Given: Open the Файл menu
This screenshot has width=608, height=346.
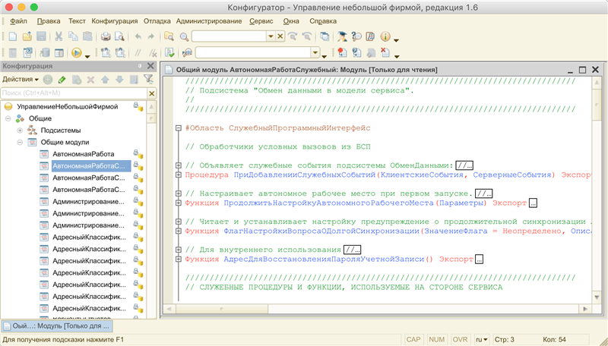Looking at the screenshot, I should [18, 21].
